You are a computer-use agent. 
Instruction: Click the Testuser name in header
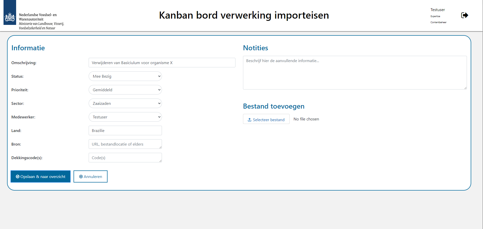[x=437, y=10]
